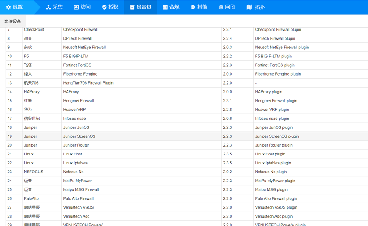
Task: Click Juniper ScreenOS plugin description
Action: (277, 136)
